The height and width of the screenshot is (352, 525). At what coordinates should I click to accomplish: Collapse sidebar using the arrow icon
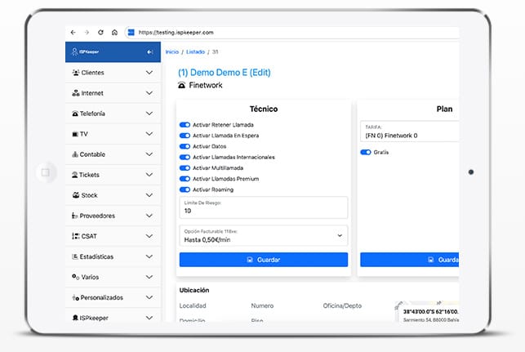(149, 52)
